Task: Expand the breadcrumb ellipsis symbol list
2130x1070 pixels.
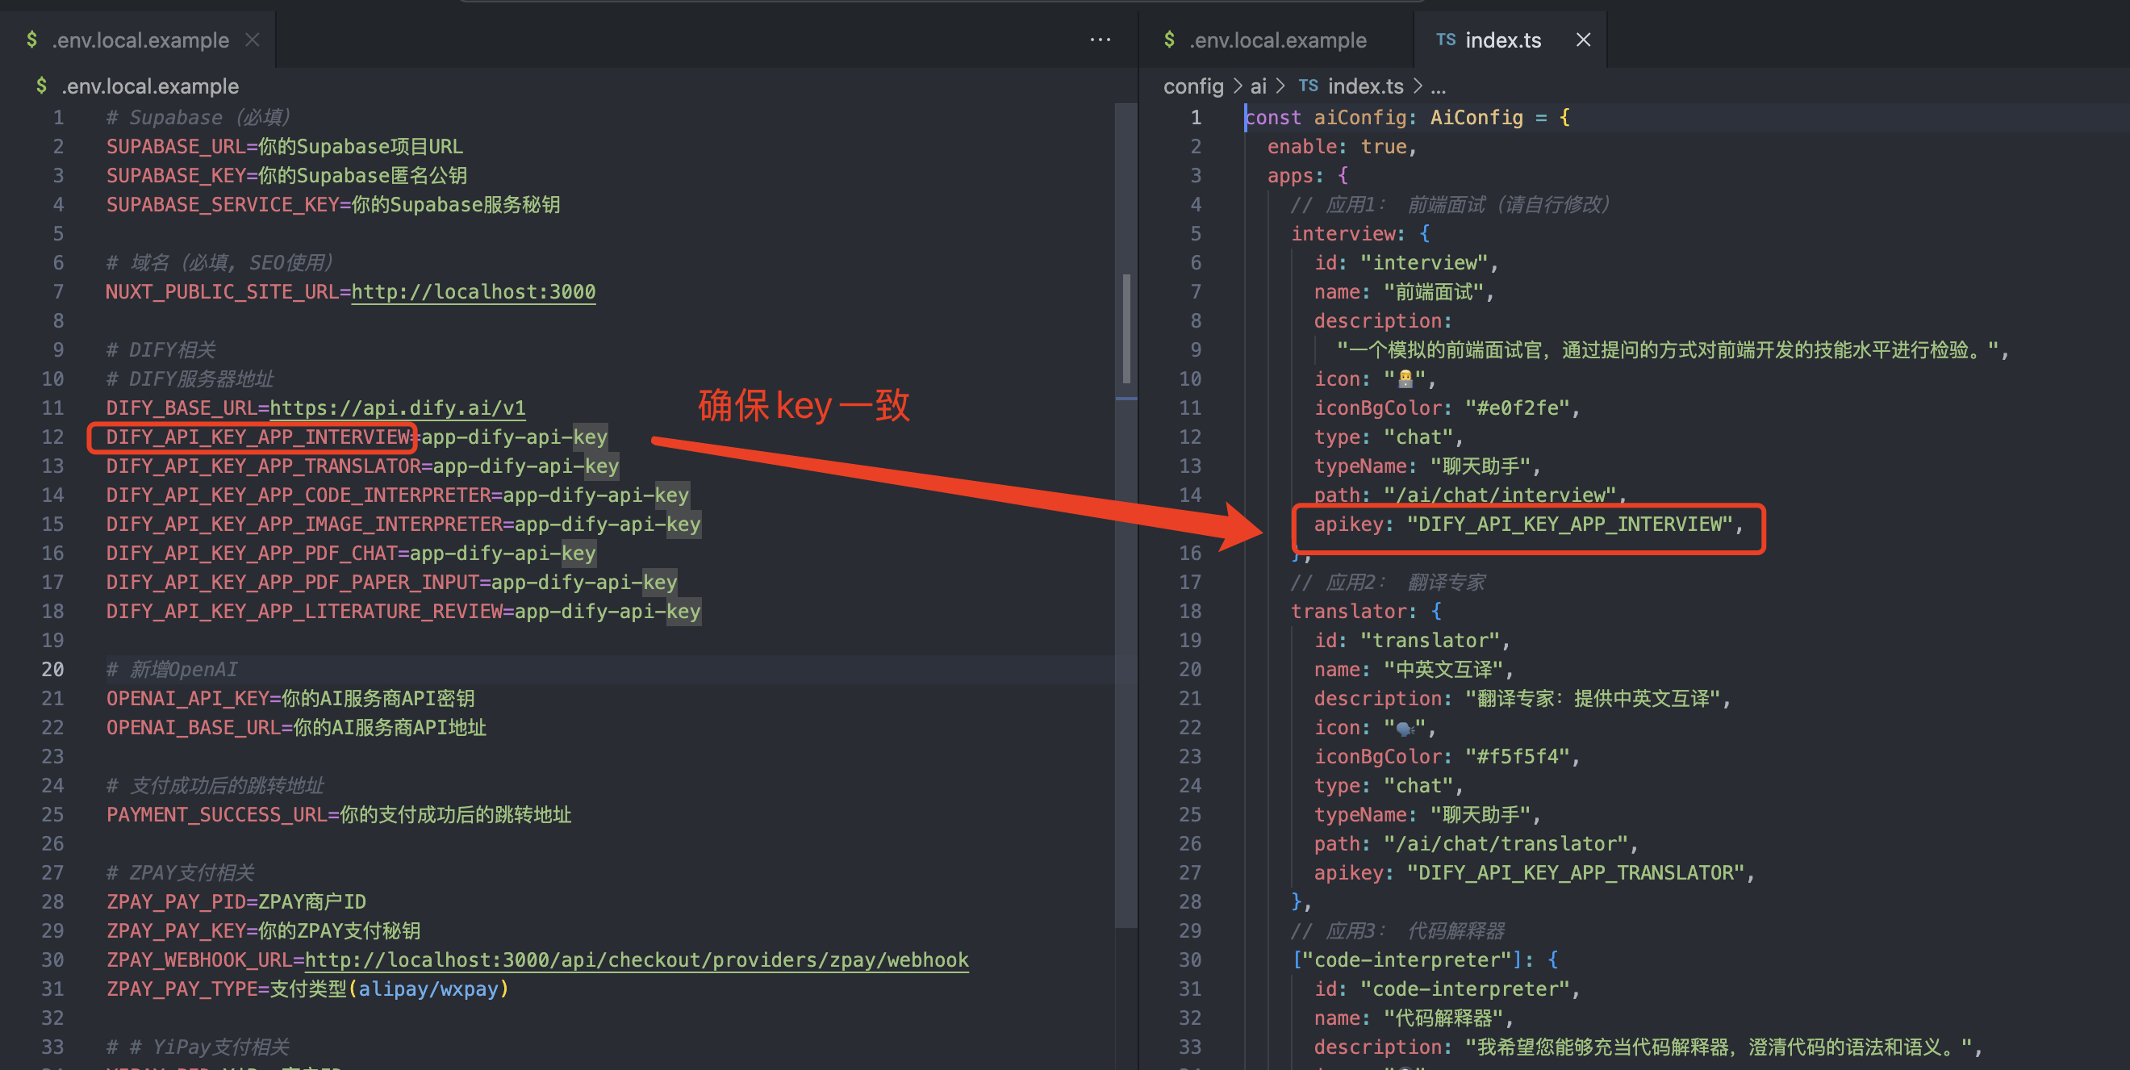Action: pyautogui.click(x=1438, y=88)
